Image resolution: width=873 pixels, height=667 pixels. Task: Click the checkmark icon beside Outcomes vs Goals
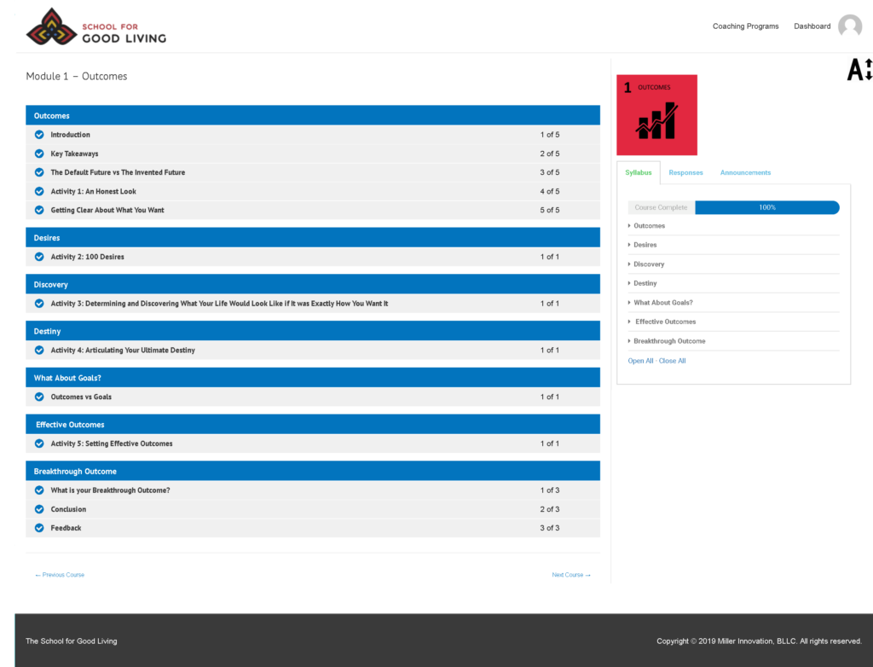[39, 397]
